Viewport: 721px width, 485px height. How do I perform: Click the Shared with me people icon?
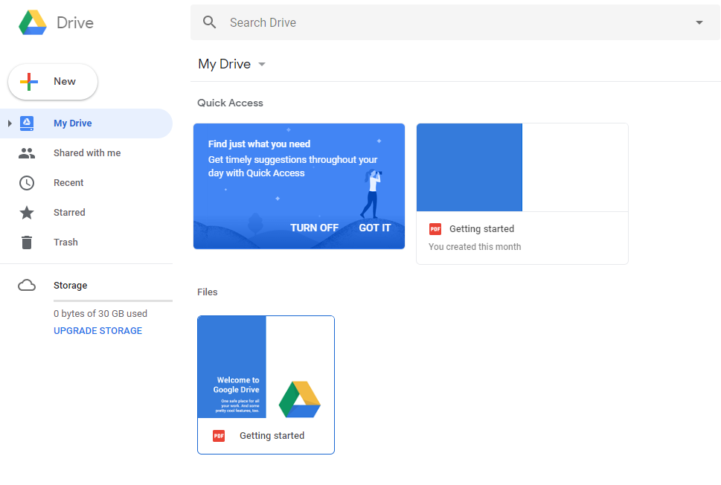[x=27, y=153]
